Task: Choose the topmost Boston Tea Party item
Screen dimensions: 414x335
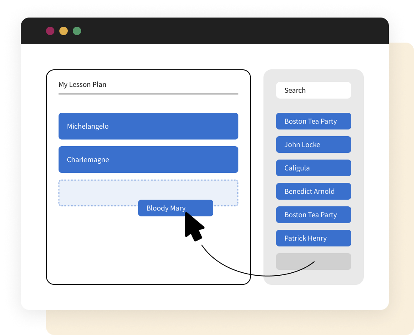Action: click(x=313, y=121)
